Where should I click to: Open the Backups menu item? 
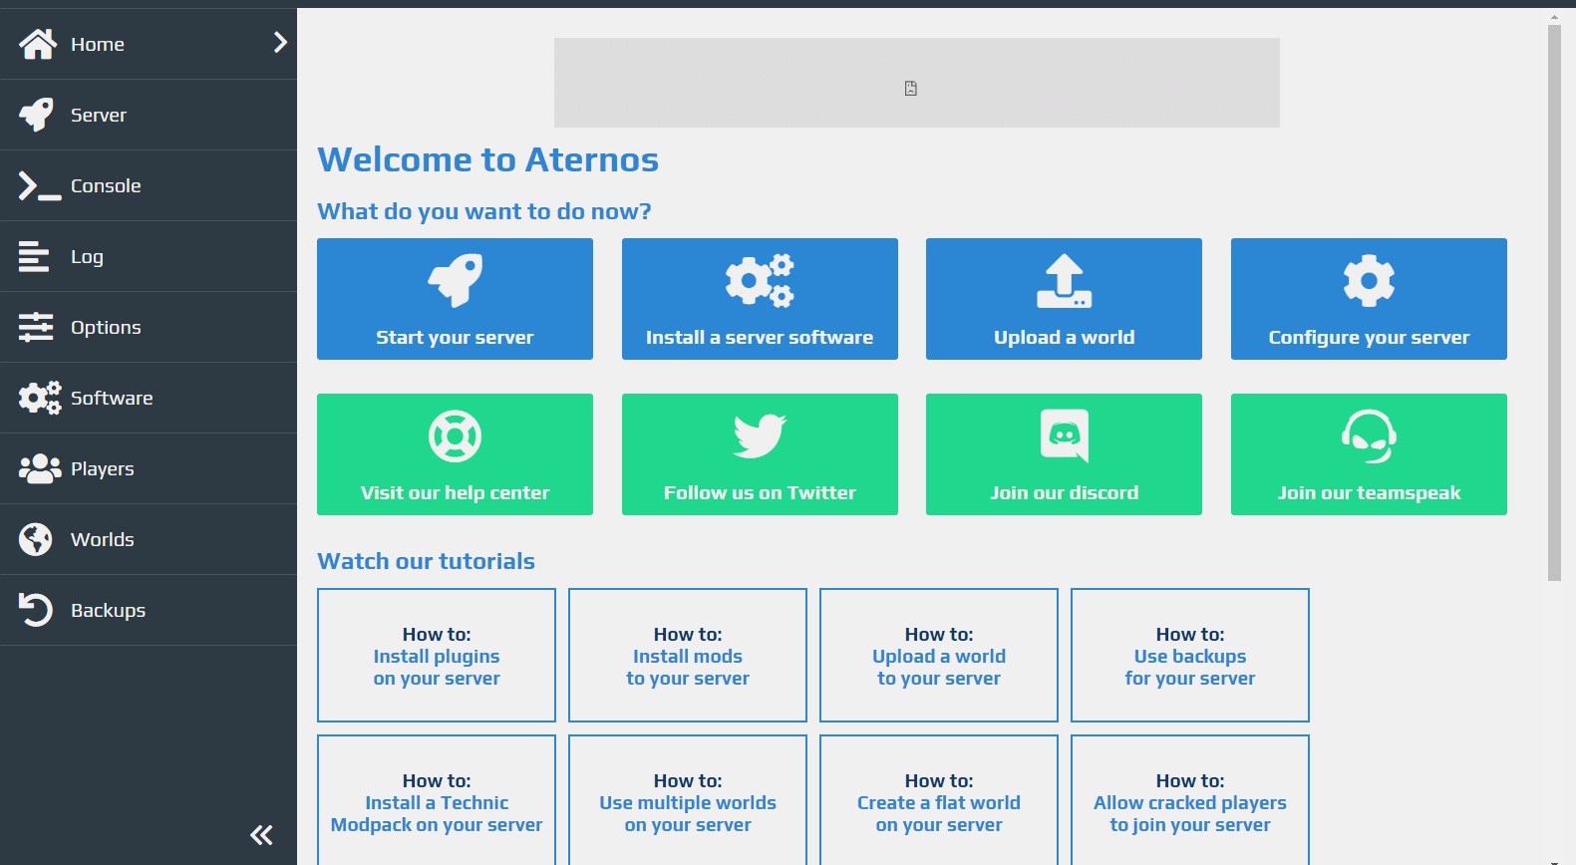[x=149, y=610]
